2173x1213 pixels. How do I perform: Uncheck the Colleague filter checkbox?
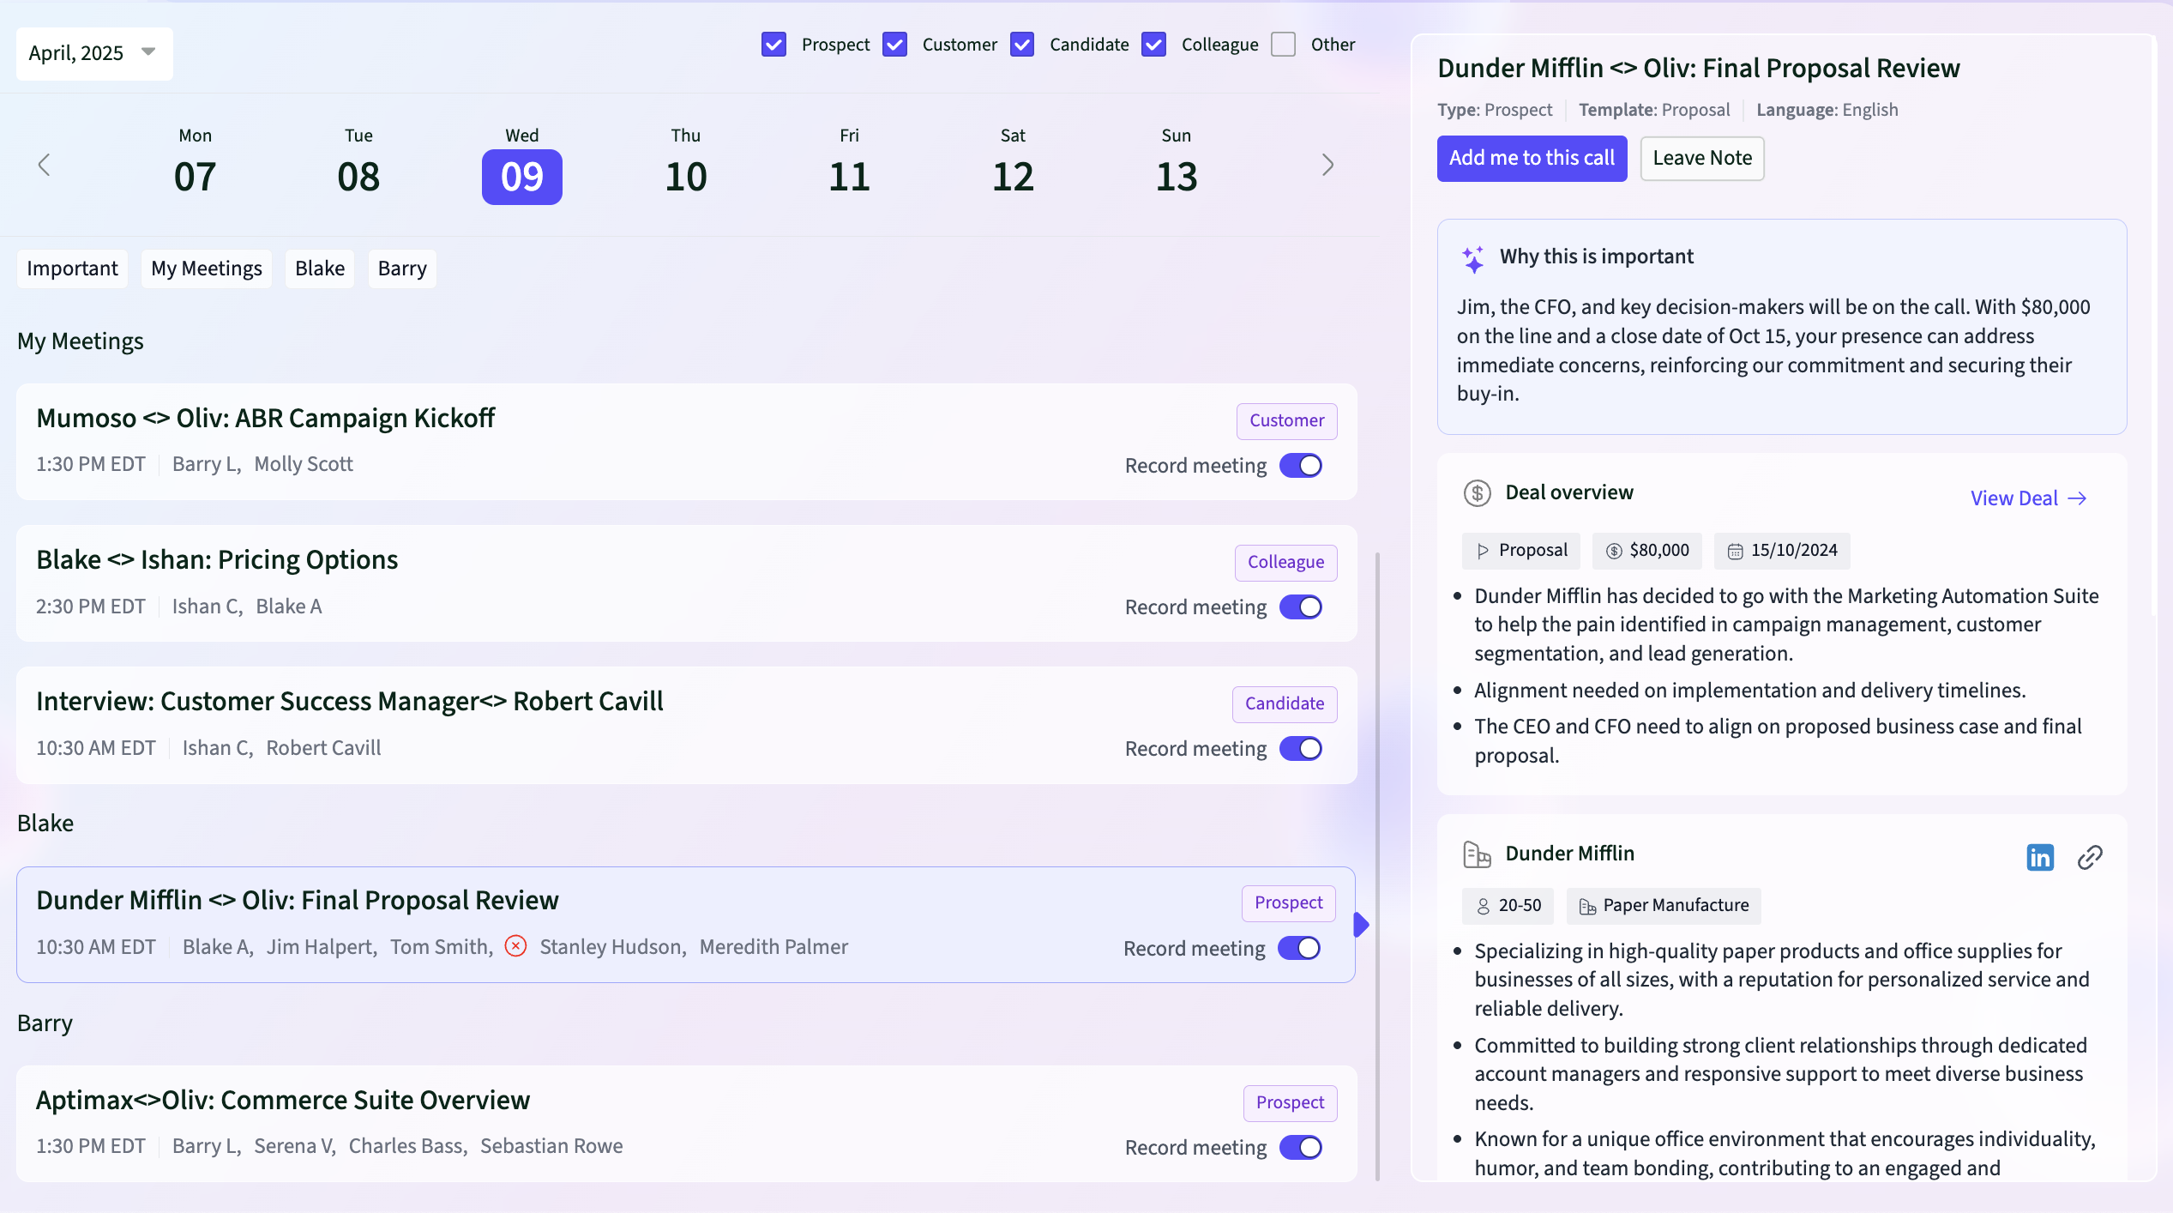[x=1153, y=45]
